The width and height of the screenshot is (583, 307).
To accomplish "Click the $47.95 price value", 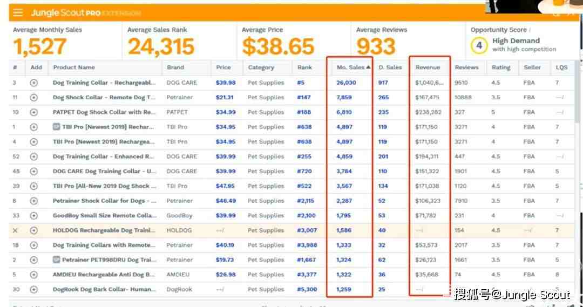I will pos(225,186).
